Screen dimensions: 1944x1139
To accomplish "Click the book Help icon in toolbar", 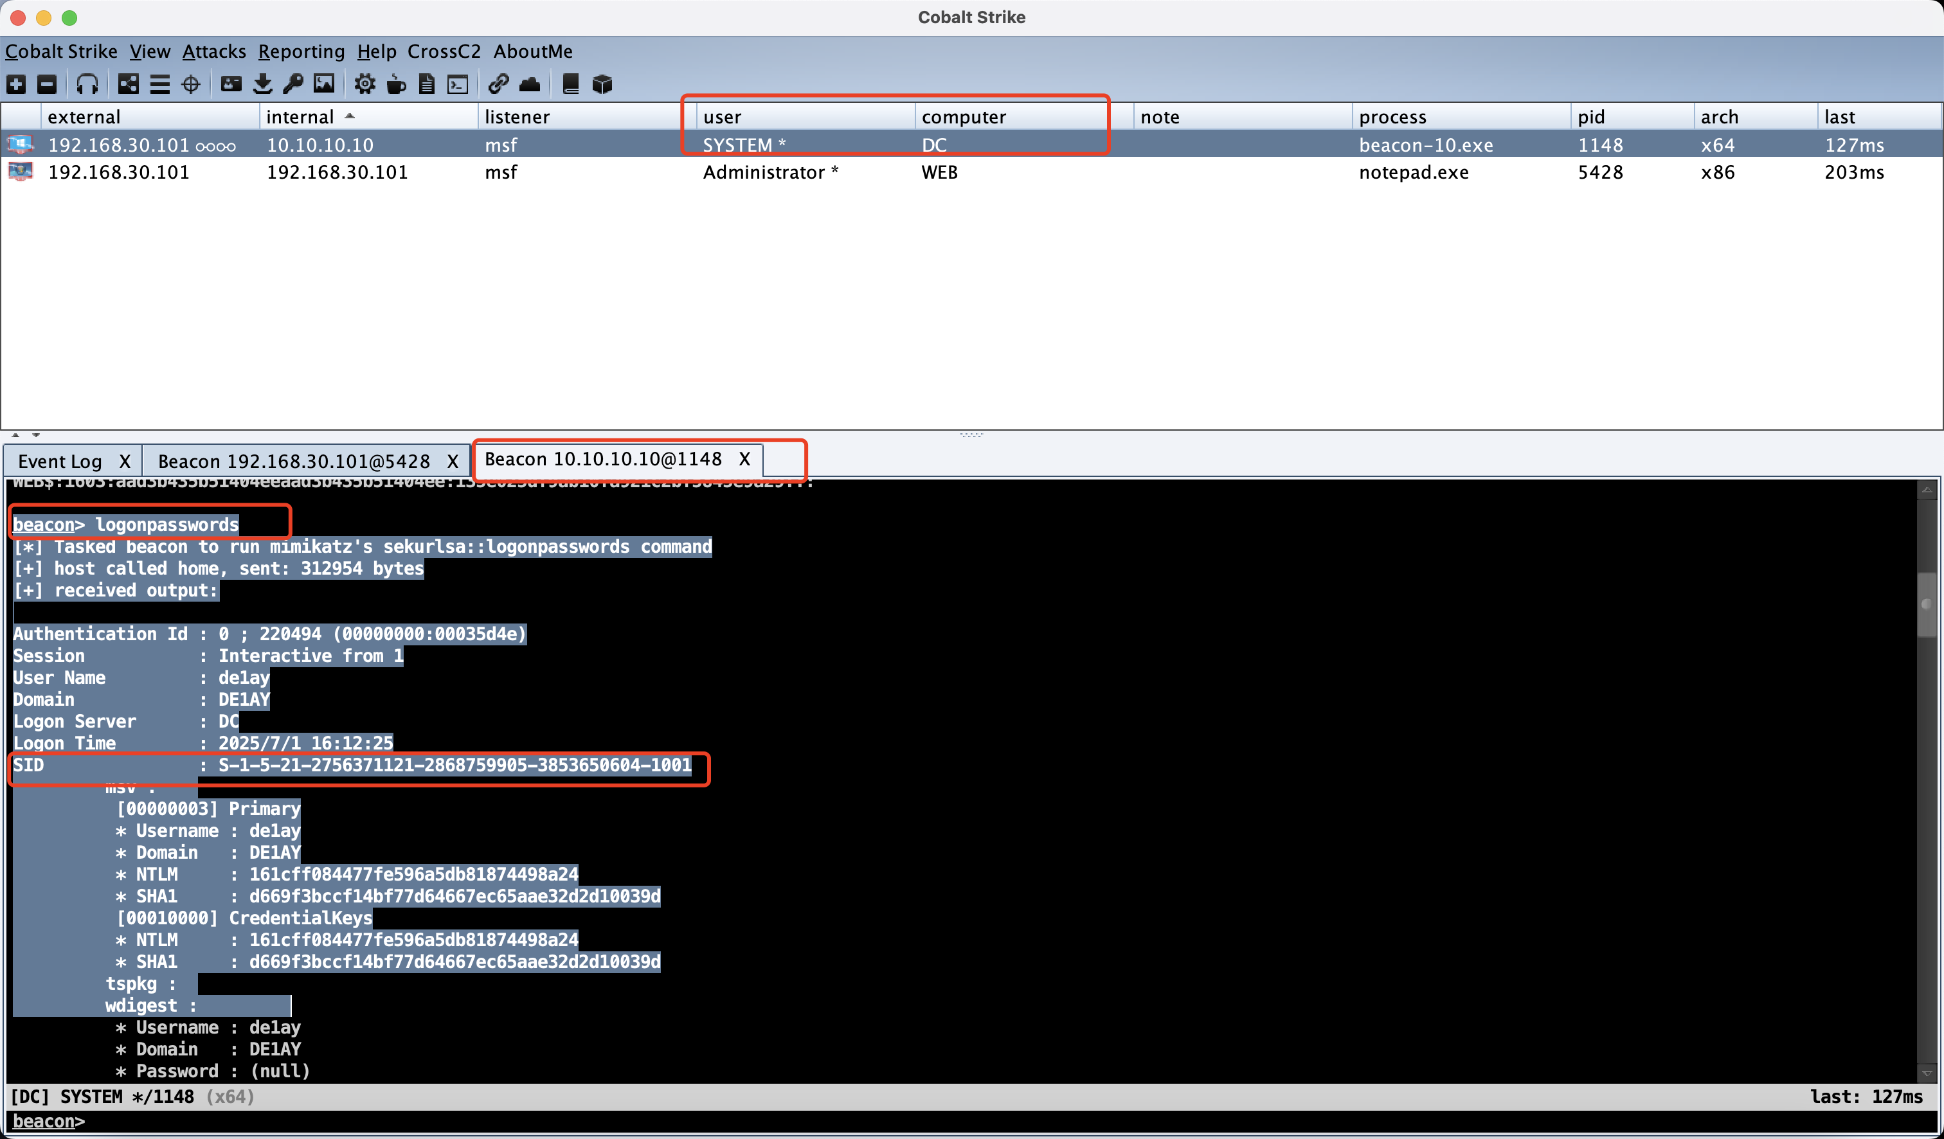I will (571, 84).
